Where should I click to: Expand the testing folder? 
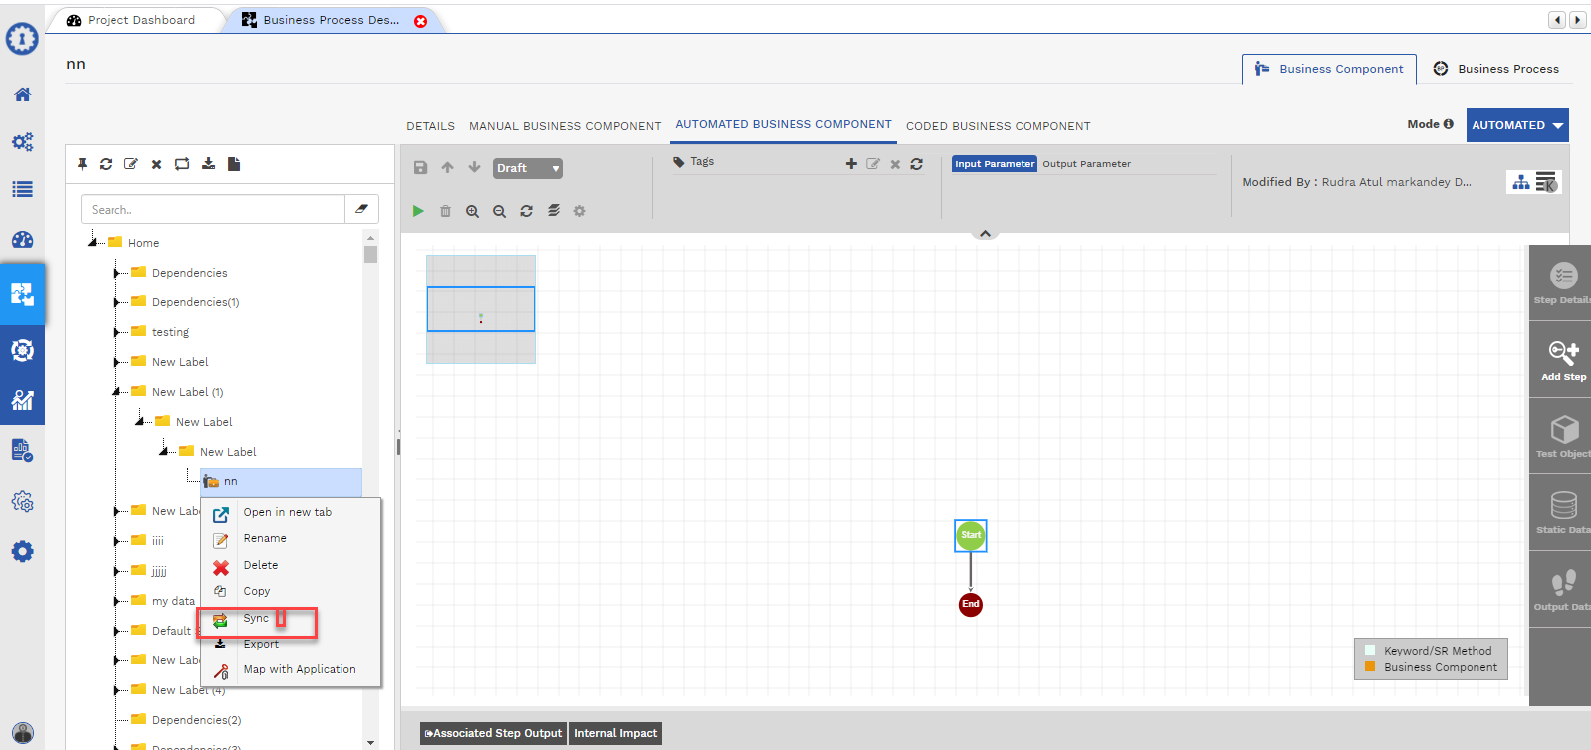(115, 332)
